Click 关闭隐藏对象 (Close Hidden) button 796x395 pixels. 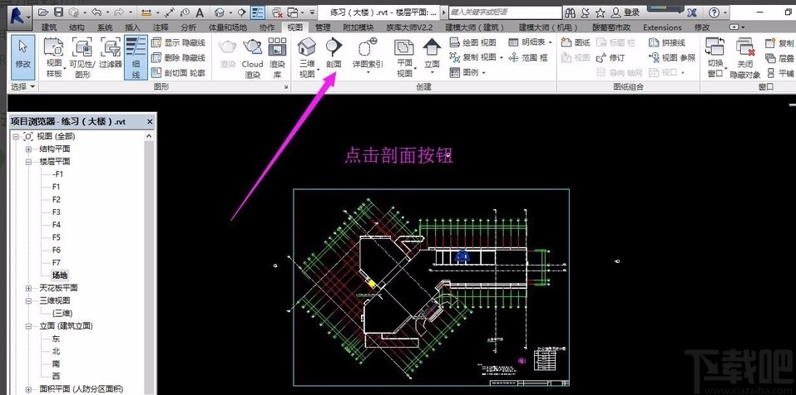click(745, 58)
